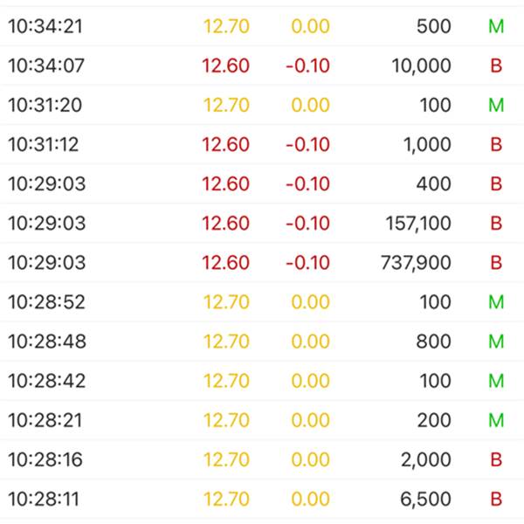
Task: Click the M marker for 10:34:21 trade
Action: tap(496, 26)
